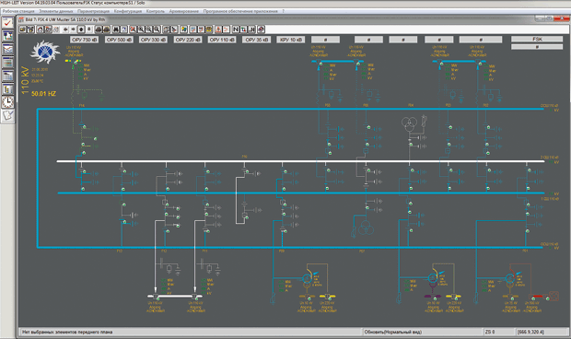Click the clock icon in sidebar
The width and height of the screenshot is (571, 339).
click(7, 102)
